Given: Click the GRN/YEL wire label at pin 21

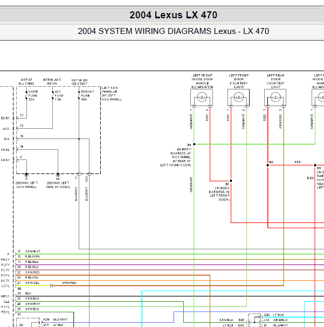Looking at the screenshot, I should pyautogui.click(x=32, y=283).
